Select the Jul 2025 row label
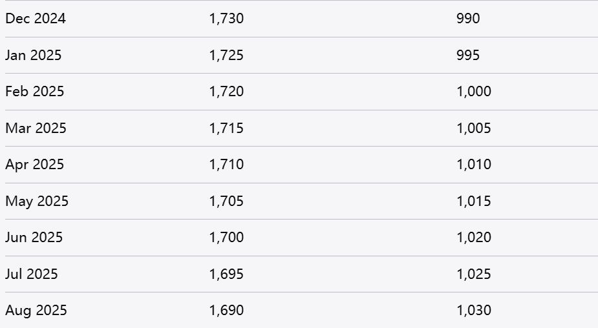 [x=32, y=274]
